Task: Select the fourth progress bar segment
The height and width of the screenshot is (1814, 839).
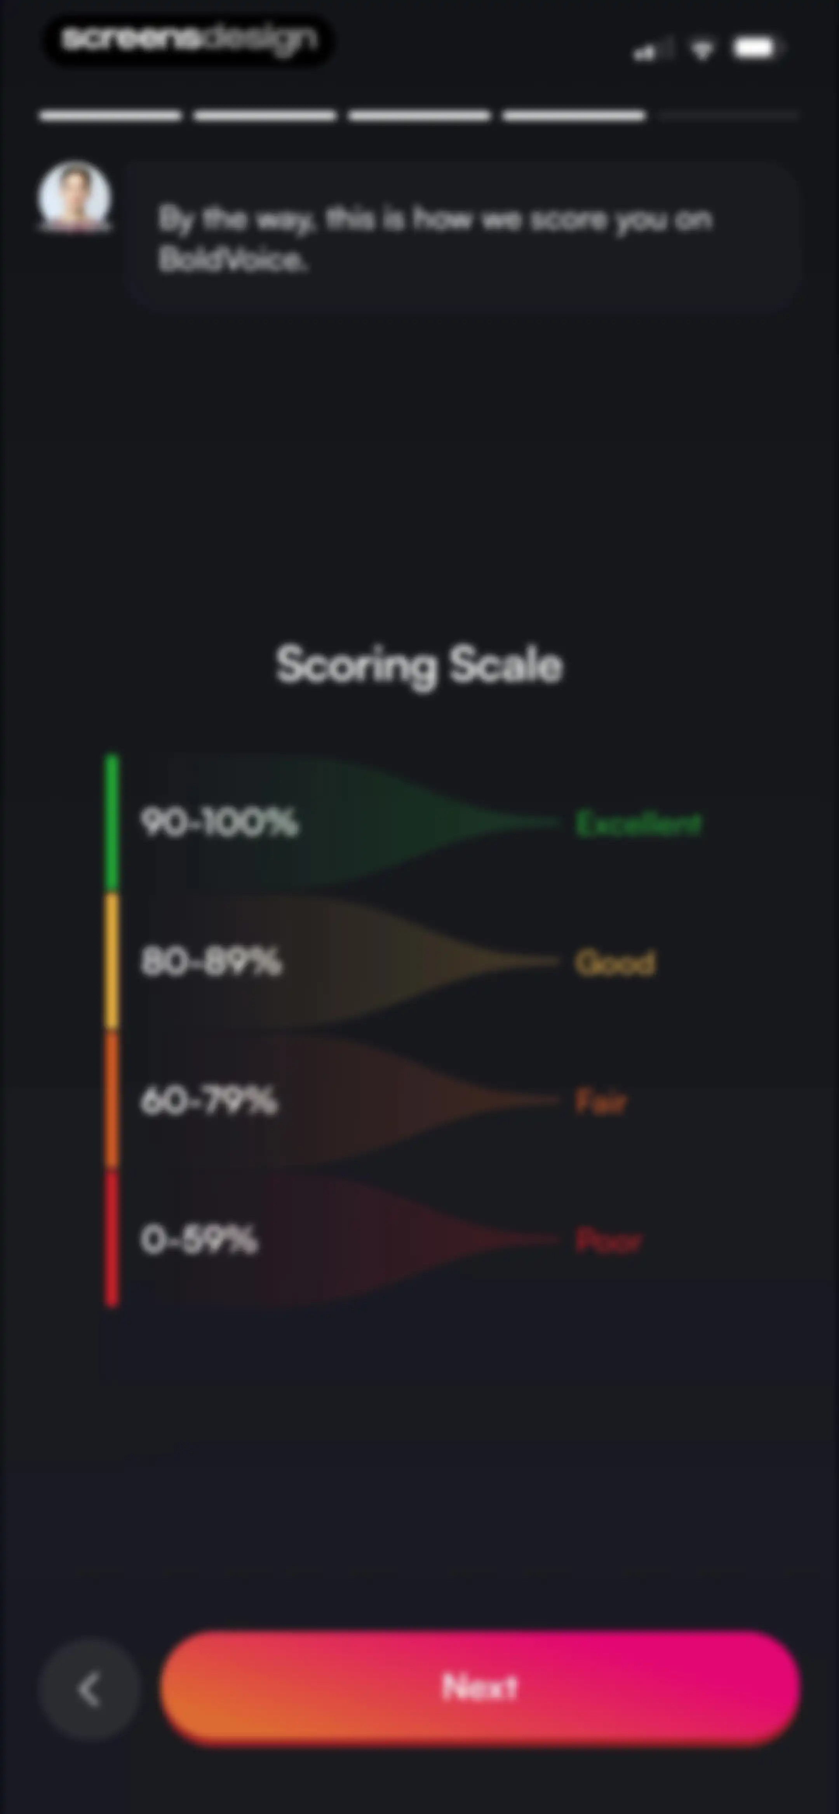Action: [574, 115]
